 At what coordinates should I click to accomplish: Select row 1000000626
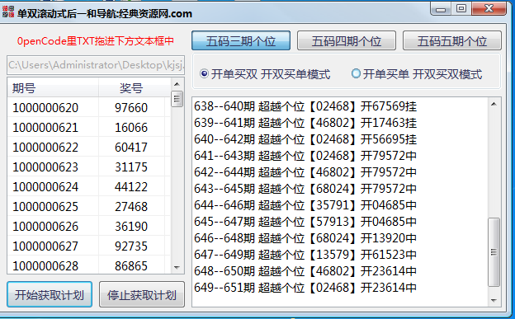tap(88, 226)
